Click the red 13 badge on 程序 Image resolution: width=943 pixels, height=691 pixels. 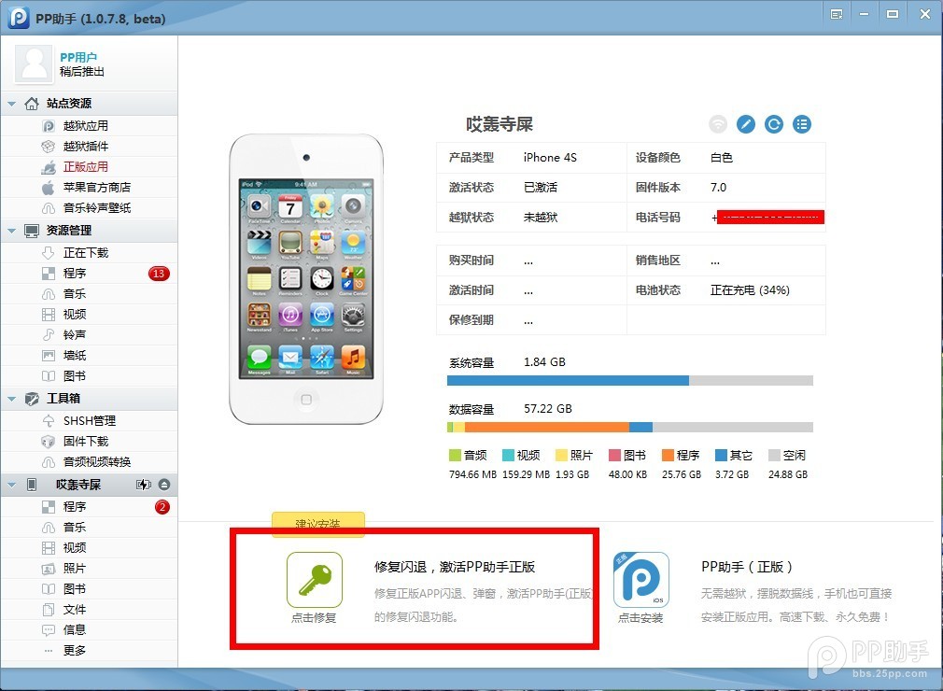(x=159, y=274)
